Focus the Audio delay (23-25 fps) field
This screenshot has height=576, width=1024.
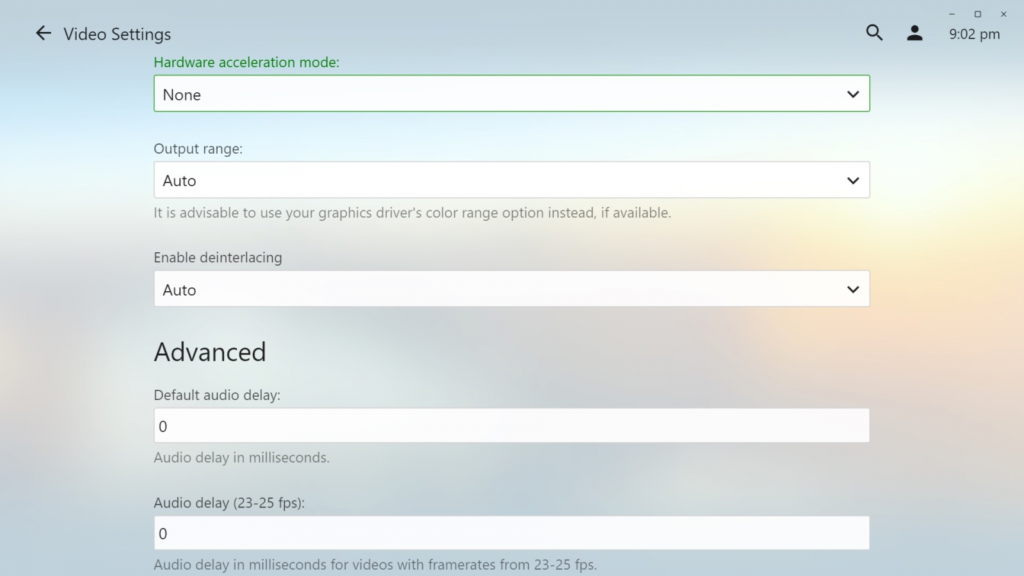tap(511, 533)
